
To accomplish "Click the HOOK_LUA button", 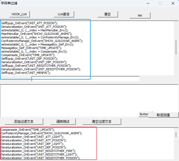I will [19, 14].
